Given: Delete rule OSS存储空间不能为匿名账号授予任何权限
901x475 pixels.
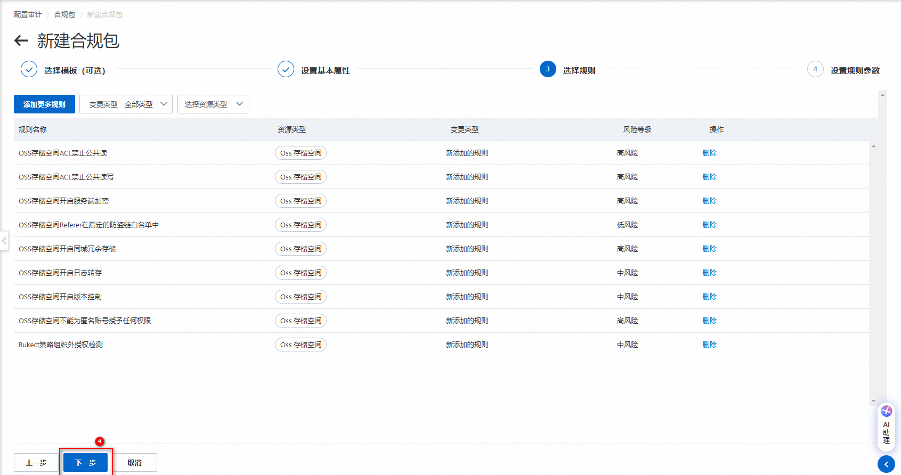Looking at the screenshot, I should [x=710, y=321].
